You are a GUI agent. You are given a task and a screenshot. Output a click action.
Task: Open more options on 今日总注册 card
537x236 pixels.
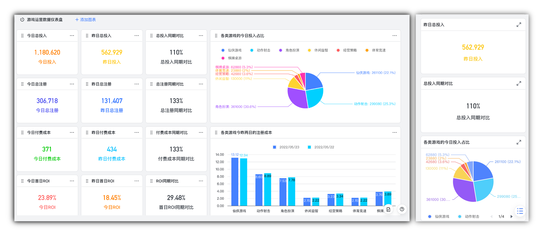[x=72, y=84]
